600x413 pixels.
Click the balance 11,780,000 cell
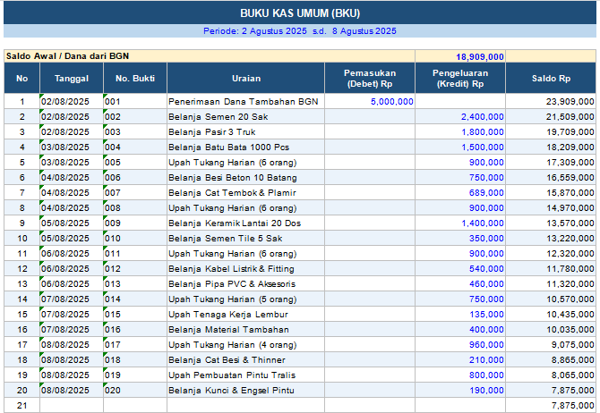pyautogui.click(x=551, y=268)
